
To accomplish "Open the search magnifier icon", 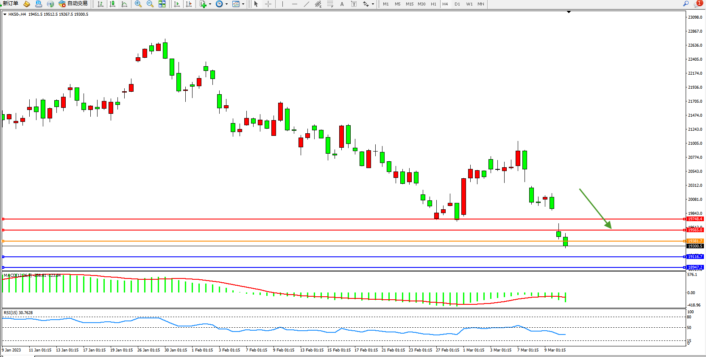I will click(686, 4).
